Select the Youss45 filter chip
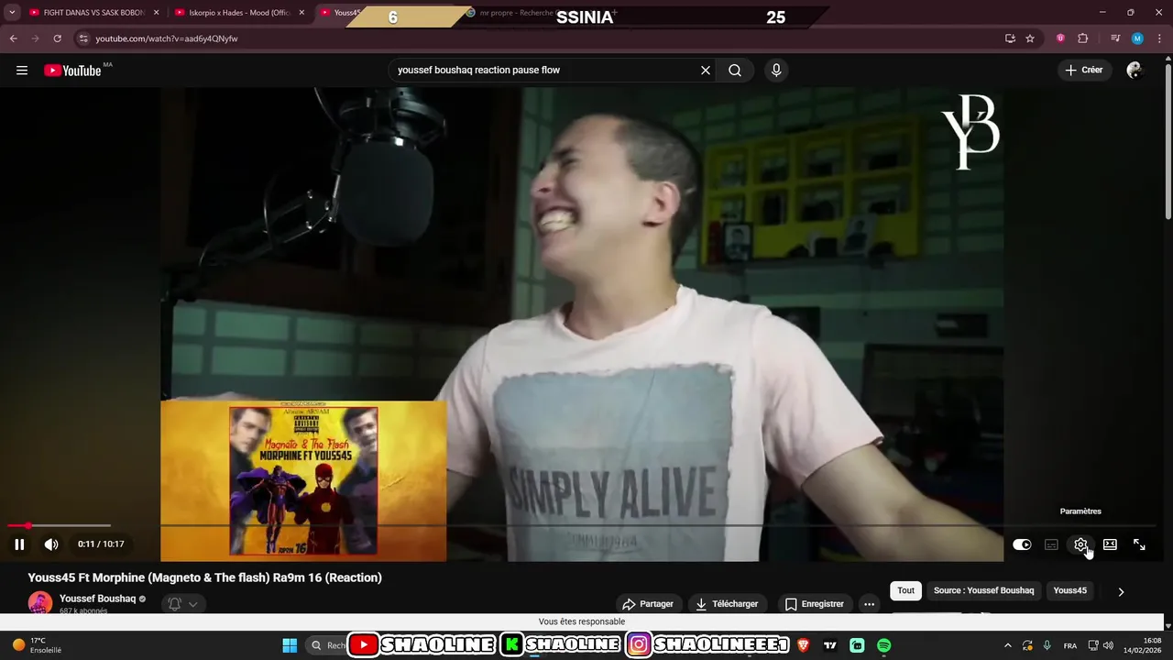Image resolution: width=1173 pixels, height=660 pixels. coord(1069,591)
